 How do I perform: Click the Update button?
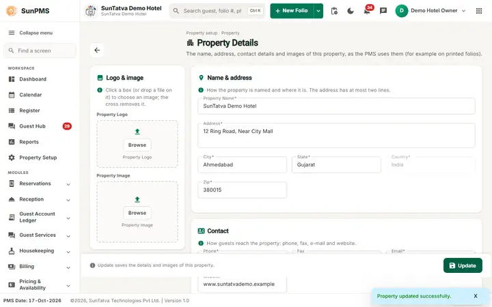(463, 265)
